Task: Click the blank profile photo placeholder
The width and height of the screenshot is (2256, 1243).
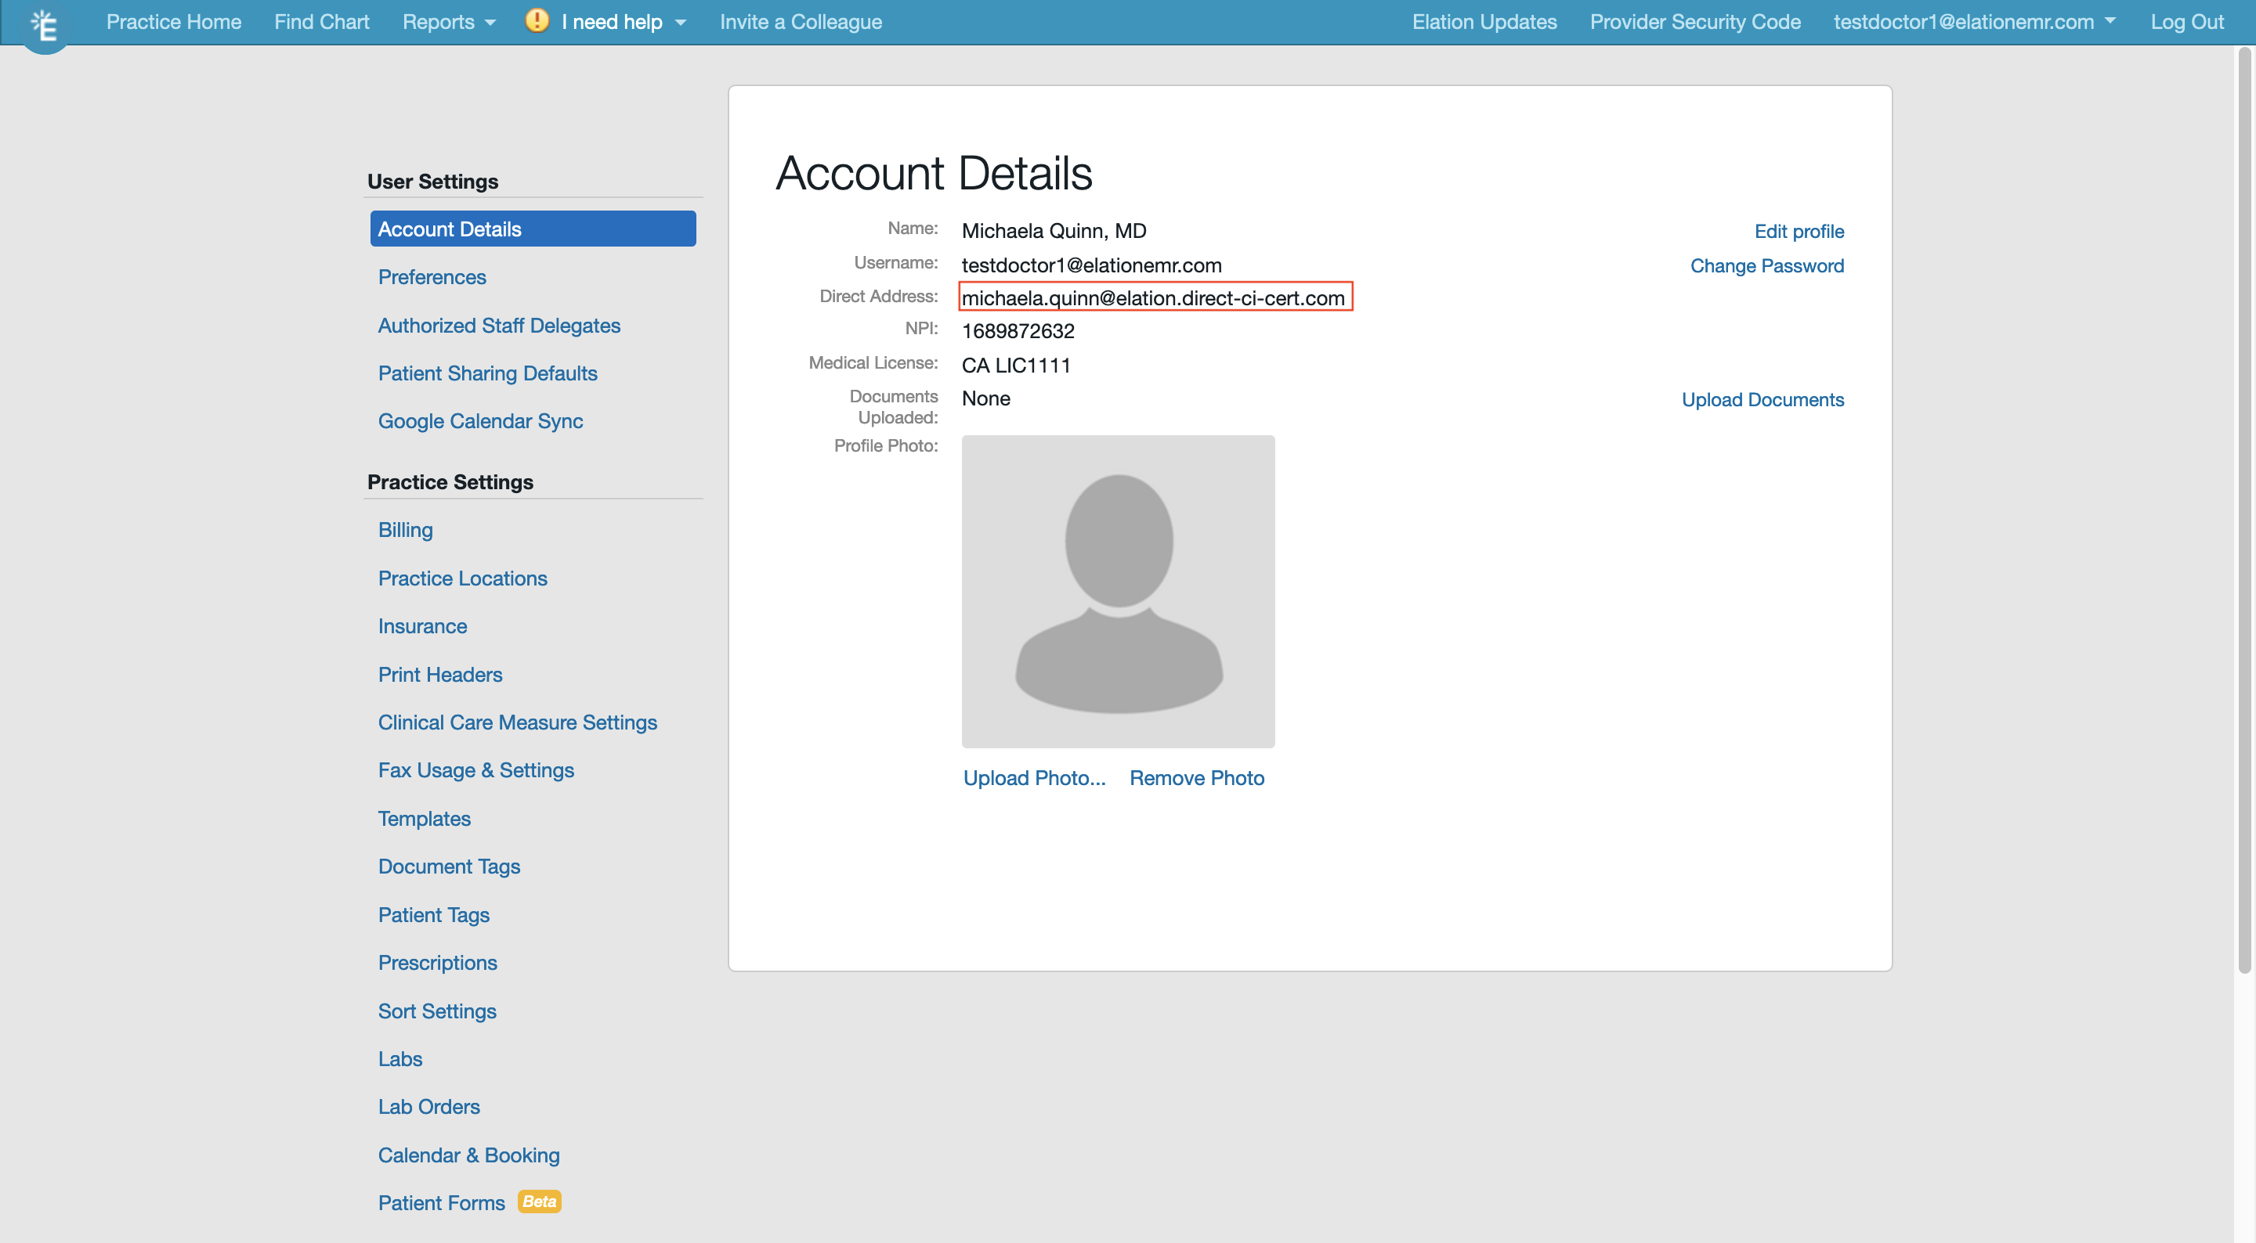Action: coord(1118,591)
